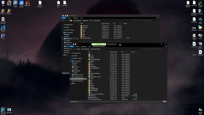204x115 pixels.
Task: Open recent locations dropdown in D: window
Action: tap(75, 49)
